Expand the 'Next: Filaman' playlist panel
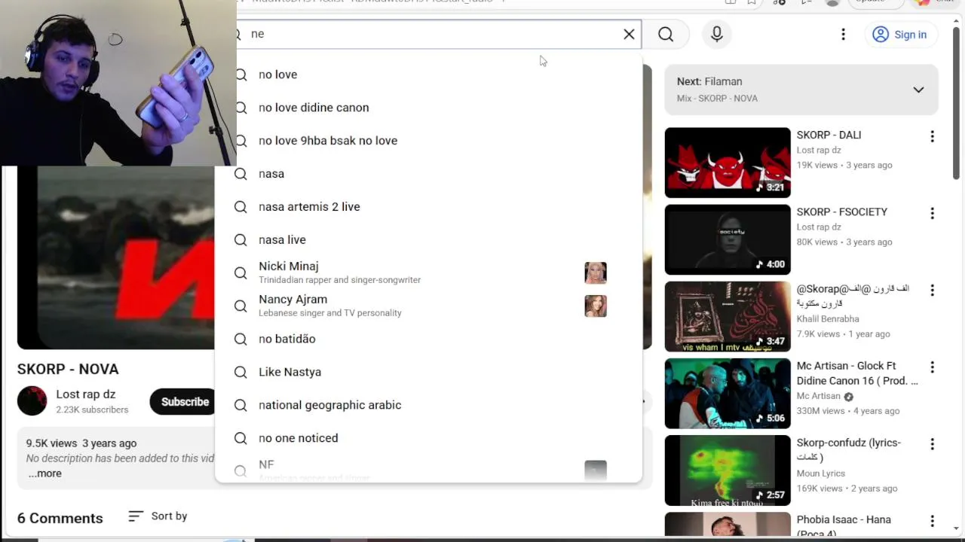Image resolution: width=965 pixels, height=542 pixels. pyautogui.click(x=918, y=90)
